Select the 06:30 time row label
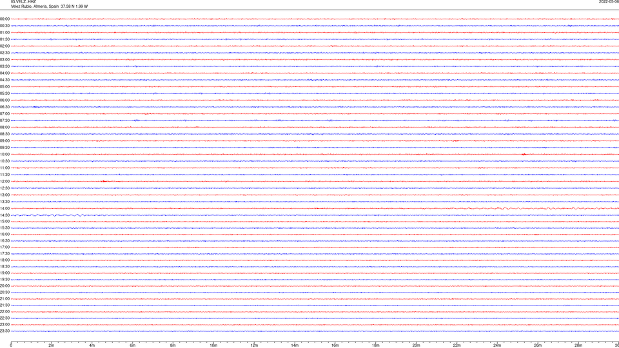Viewport: 619px width, 348px height. [5, 107]
